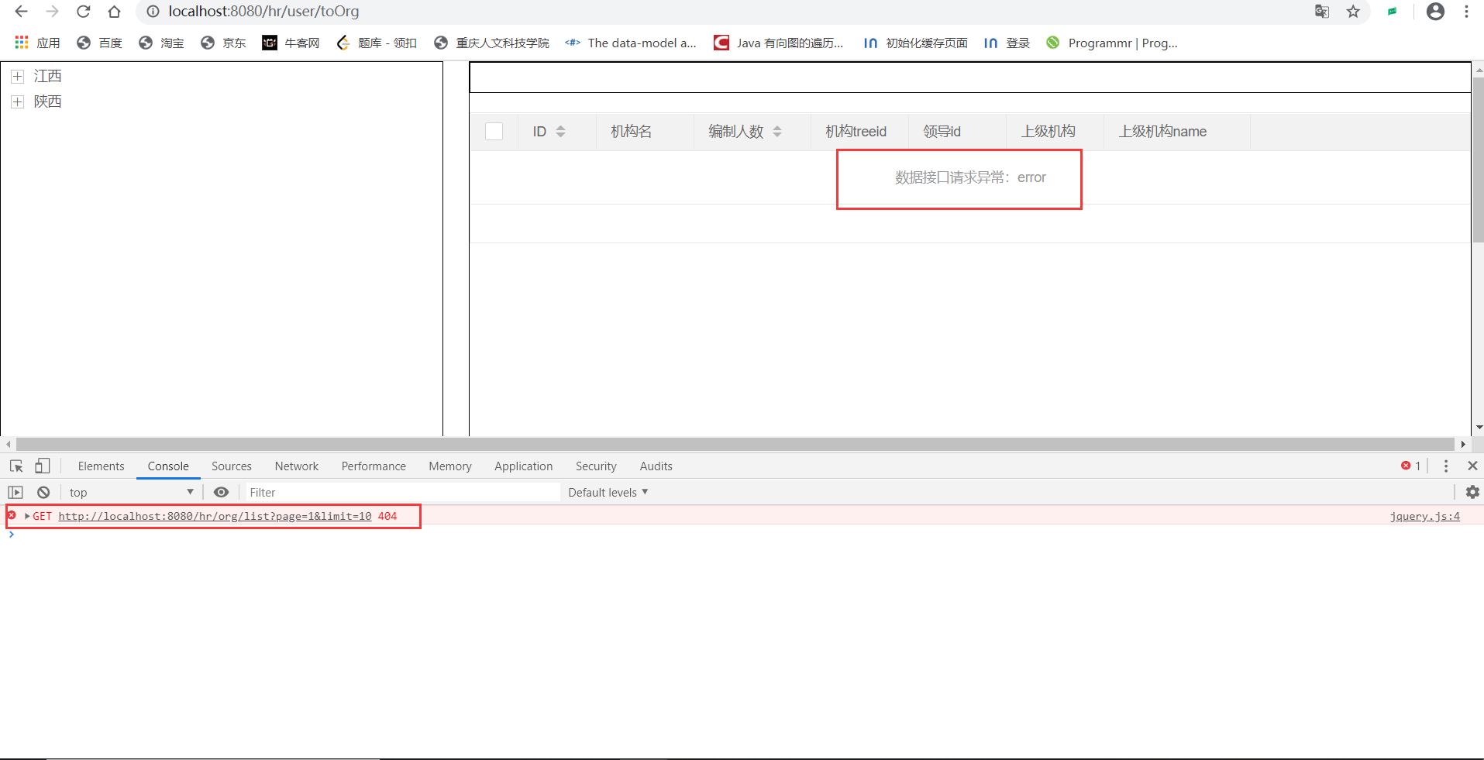Toggle the device toolbar icon

[x=43, y=466]
